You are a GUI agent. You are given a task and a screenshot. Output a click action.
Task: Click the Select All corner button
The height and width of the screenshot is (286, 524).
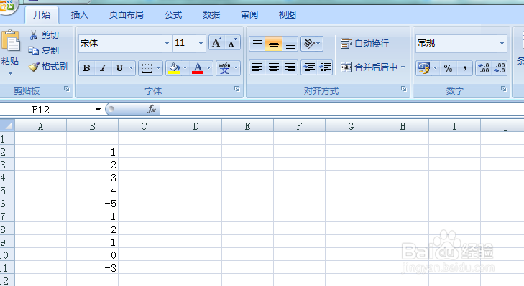7,126
